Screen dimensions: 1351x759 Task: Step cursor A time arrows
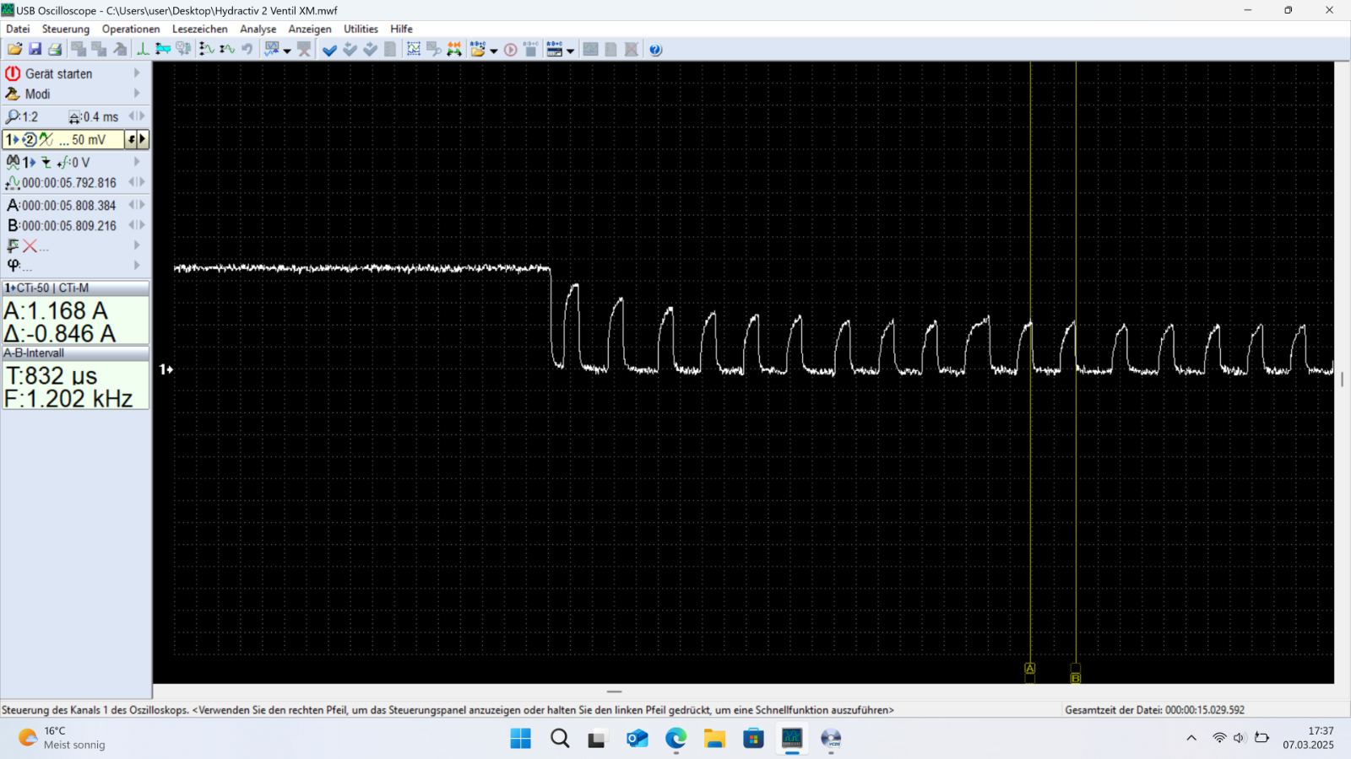click(137, 204)
